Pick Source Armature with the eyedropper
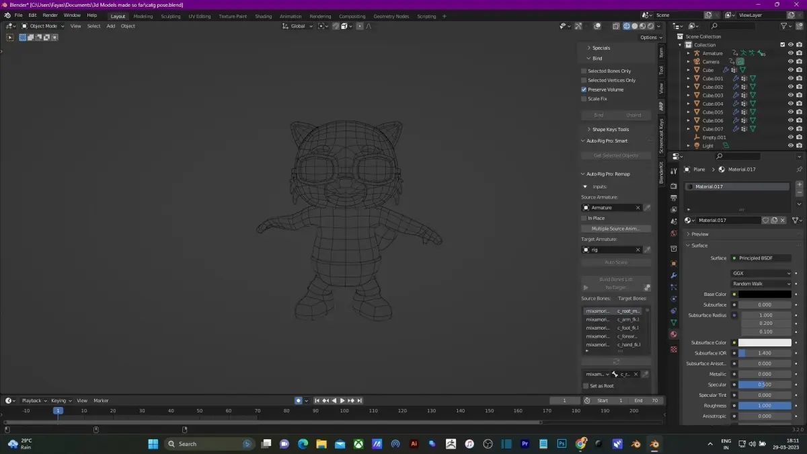Image resolution: width=807 pixels, height=454 pixels. pyautogui.click(x=647, y=208)
